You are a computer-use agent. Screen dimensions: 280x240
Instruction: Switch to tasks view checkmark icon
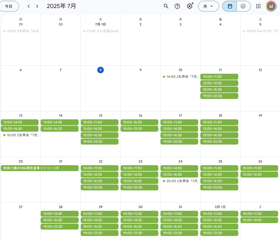click(x=243, y=6)
